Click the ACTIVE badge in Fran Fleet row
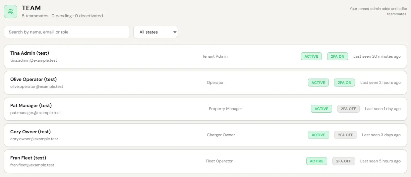The height and width of the screenshot is (177, 411). point(317,161)
